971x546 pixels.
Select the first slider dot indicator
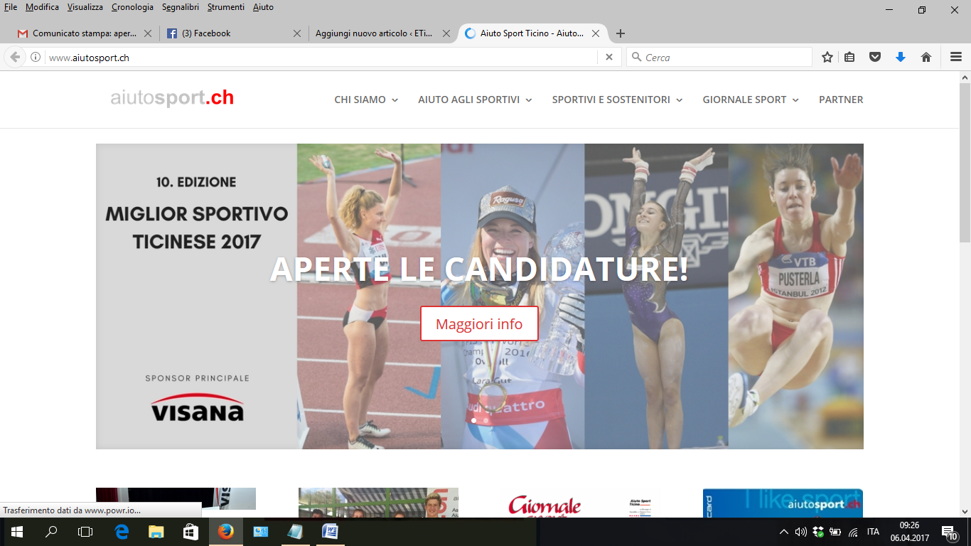pyautogui.click(x=474, y=420)
